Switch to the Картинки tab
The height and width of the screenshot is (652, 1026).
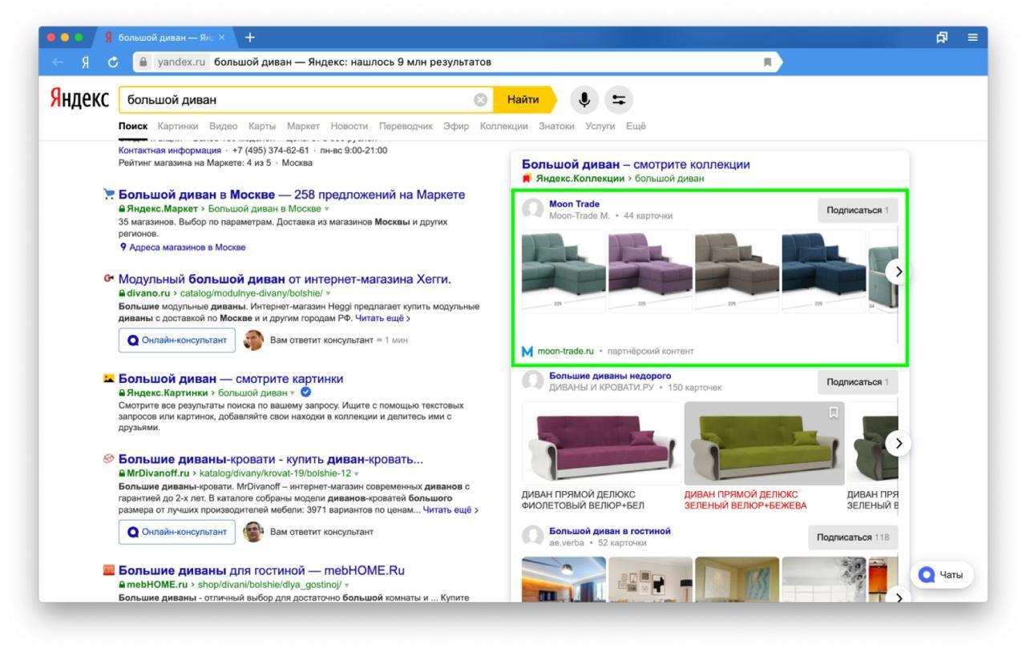pyautogui.click(x=178, y=126)
